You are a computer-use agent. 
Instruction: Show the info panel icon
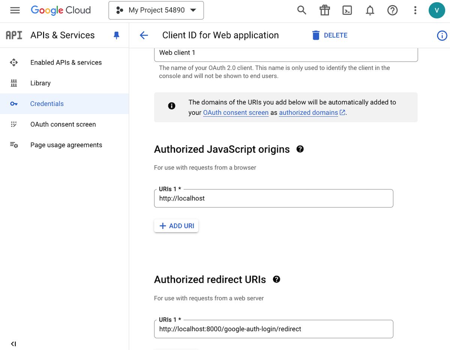point(442,36)
